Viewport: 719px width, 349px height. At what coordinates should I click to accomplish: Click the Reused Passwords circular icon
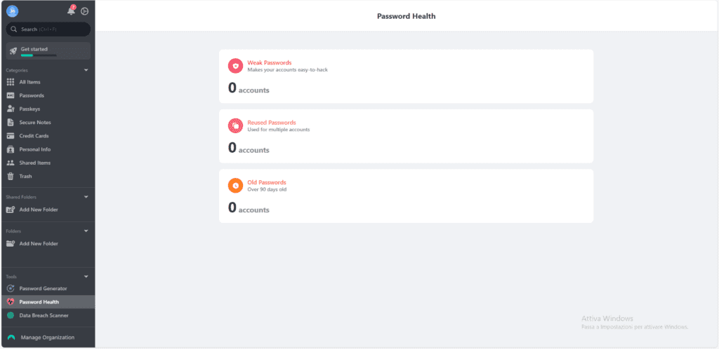(x=235, y=126)
